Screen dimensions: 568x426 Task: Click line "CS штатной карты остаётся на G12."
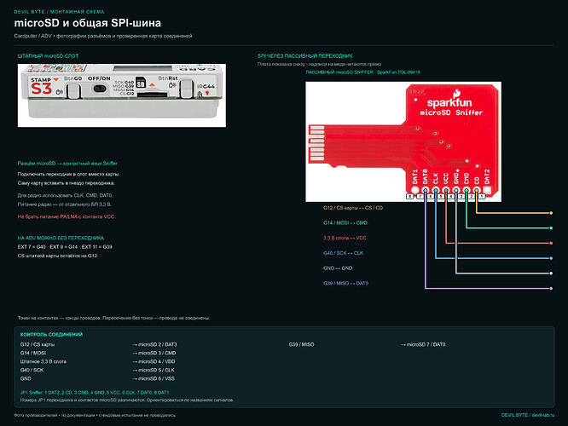tap(58, 256)
